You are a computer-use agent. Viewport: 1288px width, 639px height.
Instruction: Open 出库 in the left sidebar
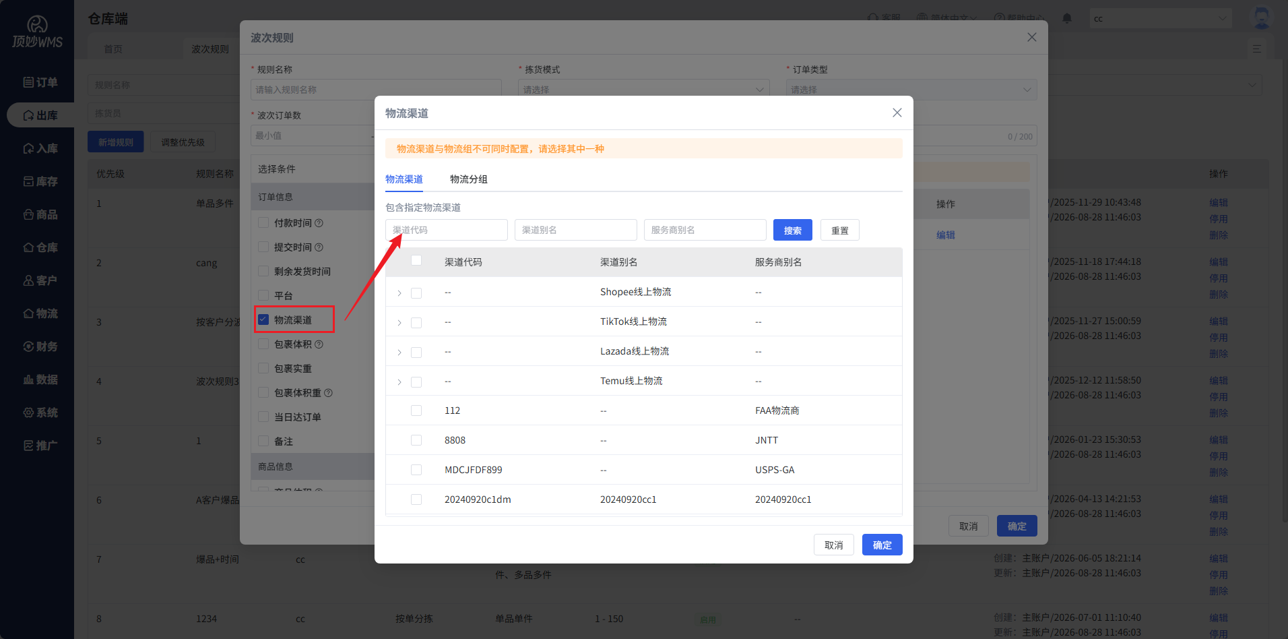40,115
